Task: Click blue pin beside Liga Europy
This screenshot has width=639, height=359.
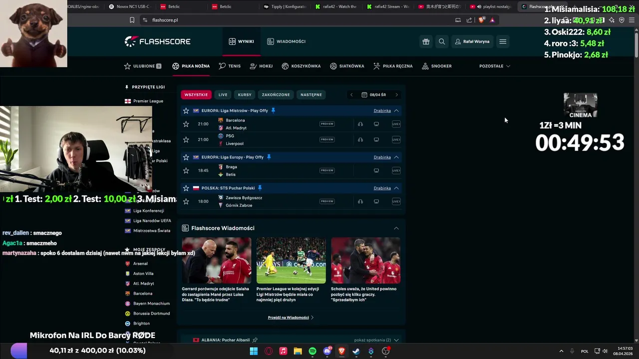Action: [x=269, y=157]
